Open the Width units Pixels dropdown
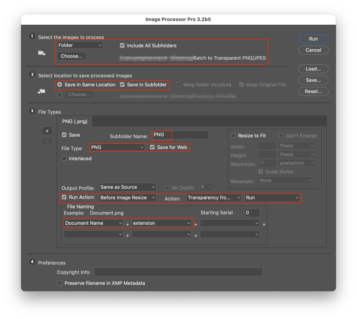Viewport: 357px width, 319px height. [297, 146]
